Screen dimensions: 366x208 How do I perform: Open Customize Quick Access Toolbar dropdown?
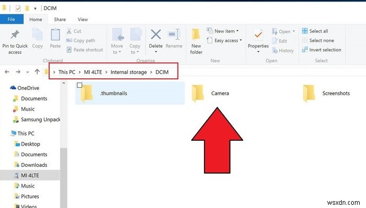[x=35, y=8]
